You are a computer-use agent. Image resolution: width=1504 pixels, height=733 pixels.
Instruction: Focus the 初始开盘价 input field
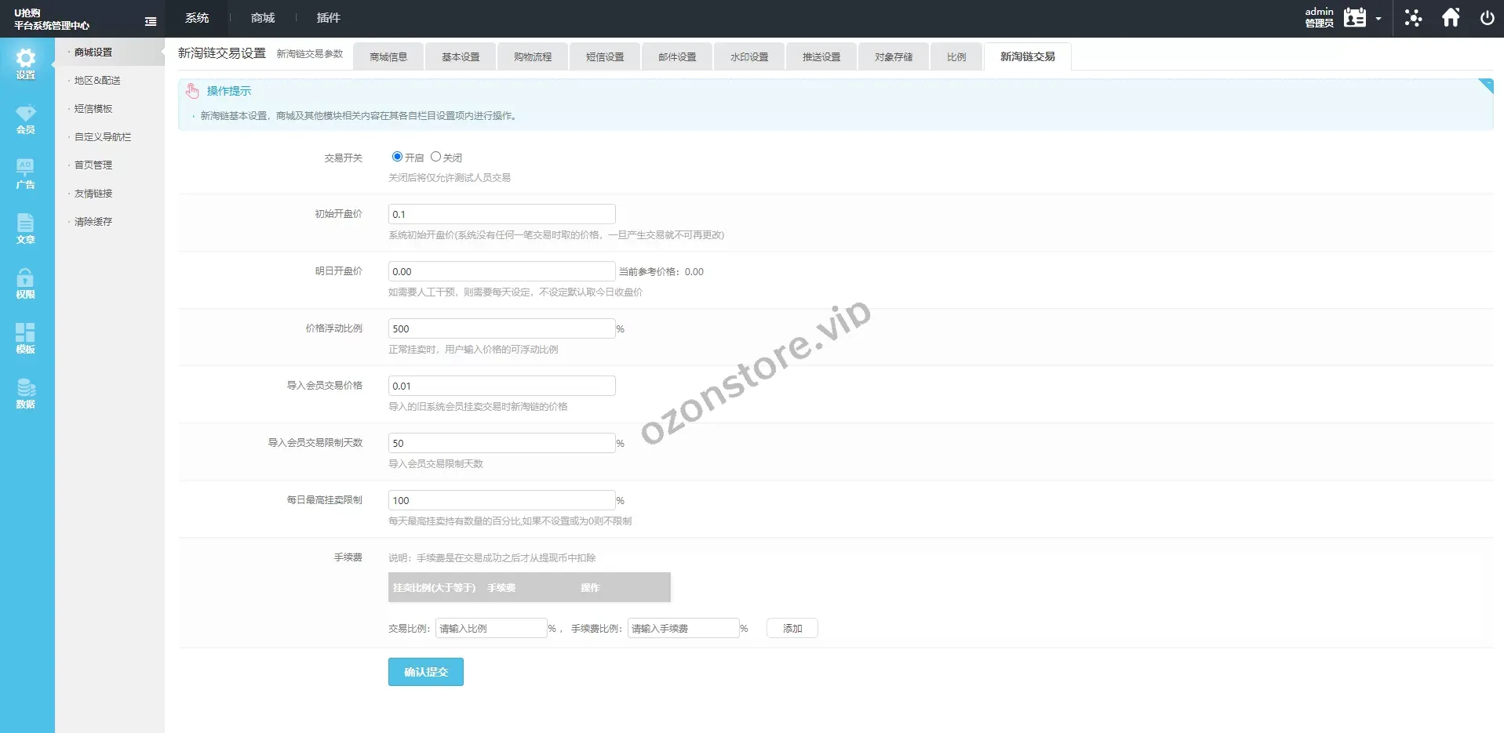(x=501, y=215)
